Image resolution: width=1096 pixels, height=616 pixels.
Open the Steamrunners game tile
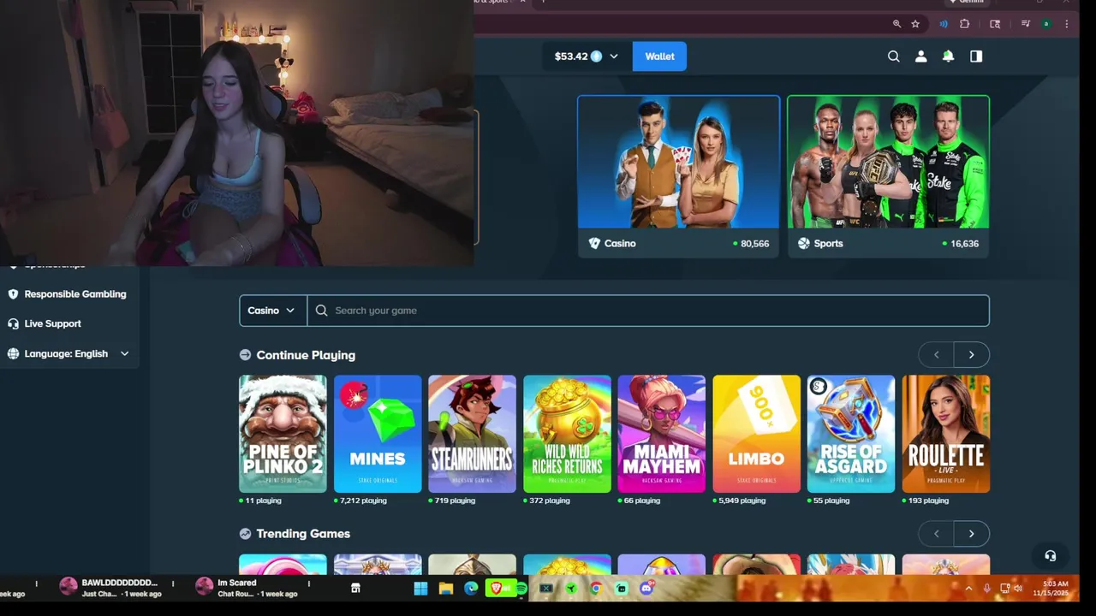(x=472, y=434)
